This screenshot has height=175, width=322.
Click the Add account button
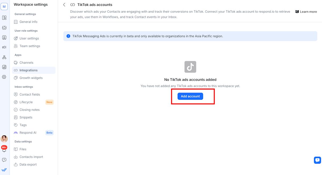[x=190, y=96]
